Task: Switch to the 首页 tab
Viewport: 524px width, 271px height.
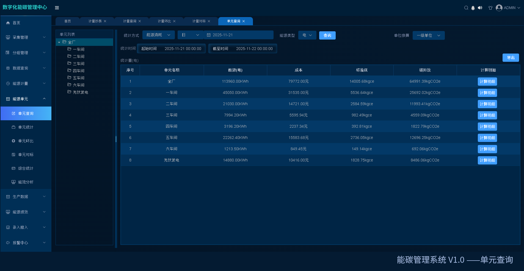Action: point(68,21)
